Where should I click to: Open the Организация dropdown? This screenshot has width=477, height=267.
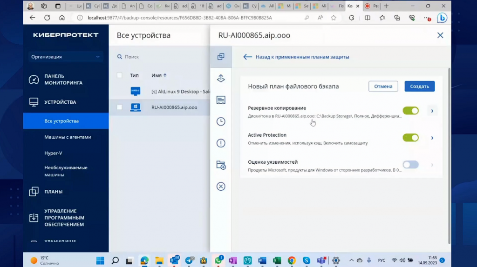coord(65,57)
